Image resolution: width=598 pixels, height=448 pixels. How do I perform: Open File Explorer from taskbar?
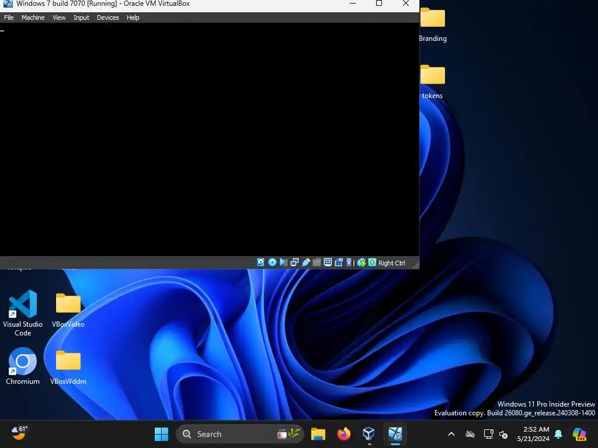pyautogui.click(x=318, y=434)
